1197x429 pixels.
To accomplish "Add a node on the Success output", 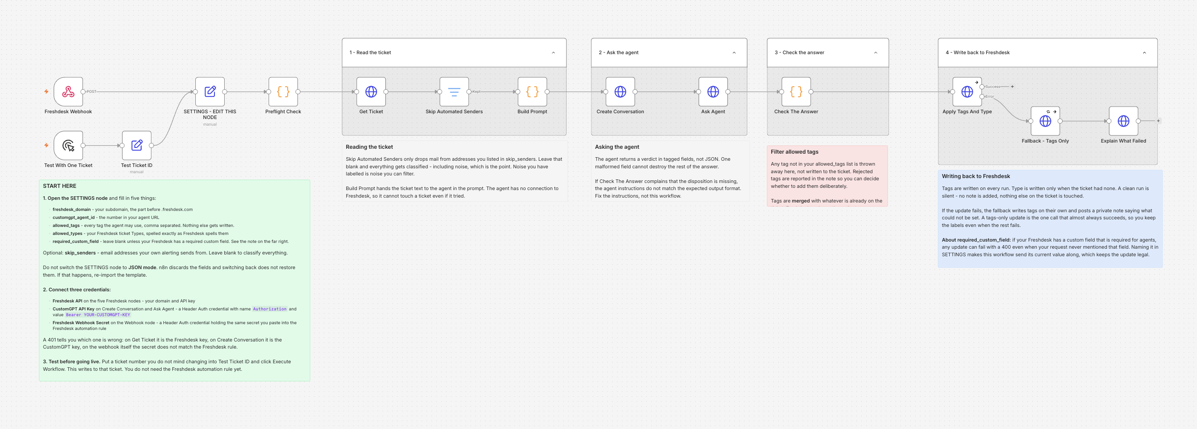I will coord(1013,87).
